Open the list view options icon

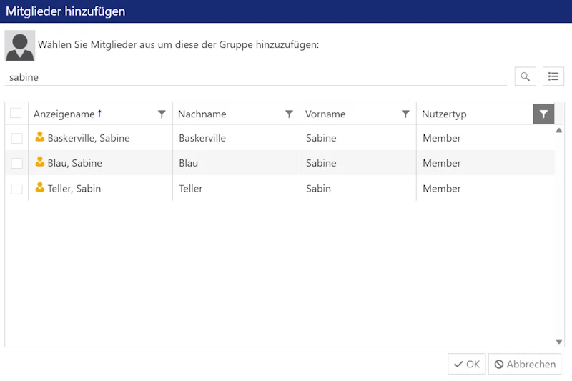click(x=553, y=76)
